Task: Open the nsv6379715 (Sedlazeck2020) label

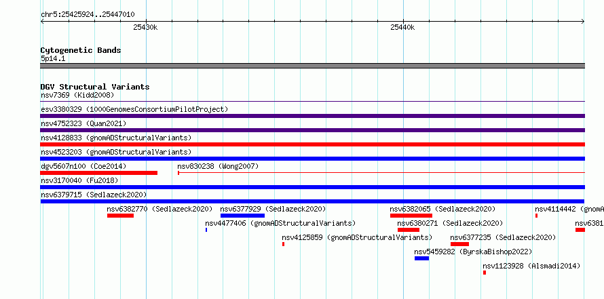Action: (94, 195)
